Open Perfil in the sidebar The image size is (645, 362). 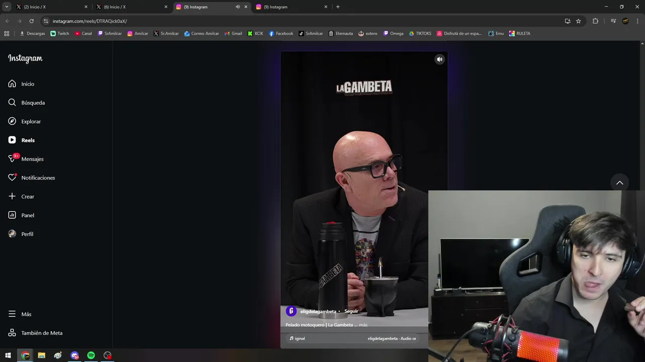click(21, 234)
